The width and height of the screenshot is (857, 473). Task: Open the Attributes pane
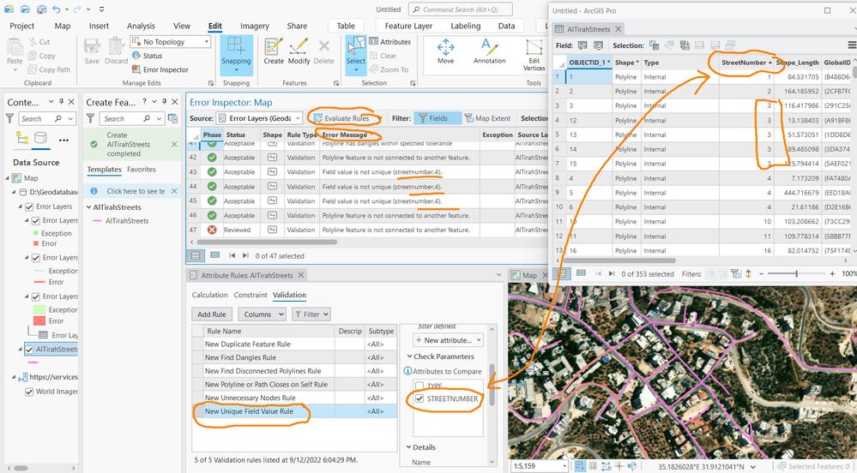point(389,42)
